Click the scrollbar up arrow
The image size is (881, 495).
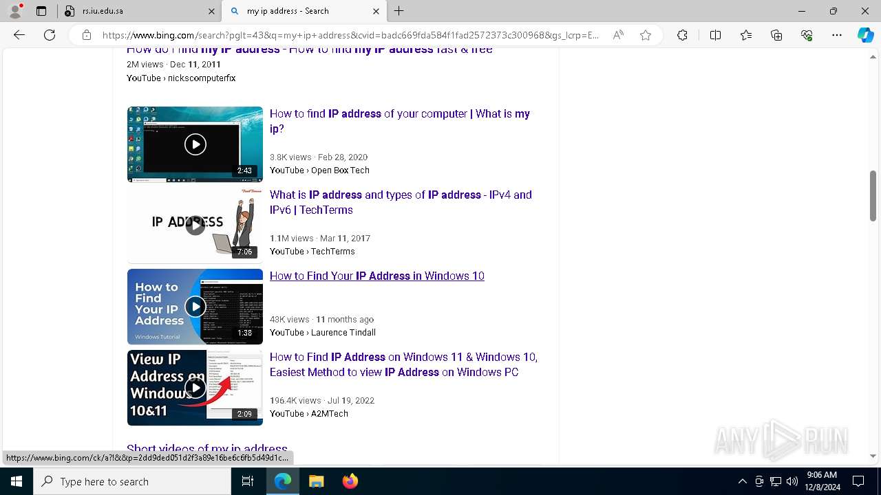click(873, 56)
